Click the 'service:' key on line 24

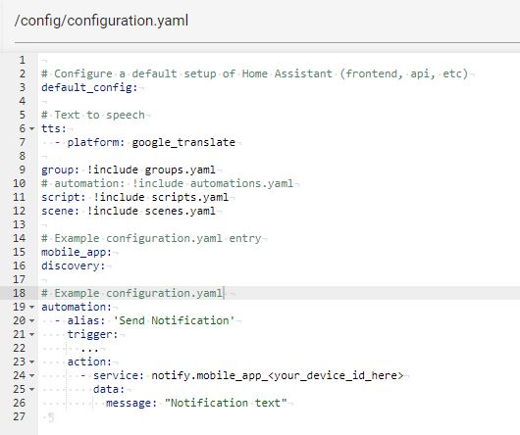point(119,376)
